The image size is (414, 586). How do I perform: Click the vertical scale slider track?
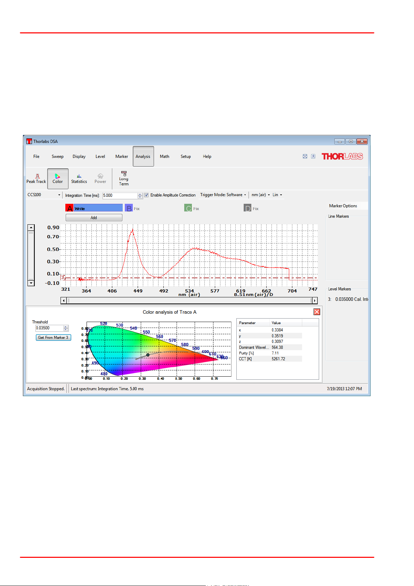(31, 255)
